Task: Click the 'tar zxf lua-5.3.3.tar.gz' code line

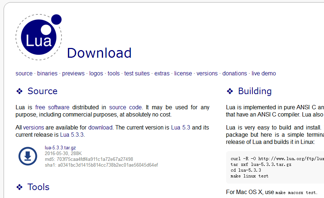Action: tap(261, 164)
